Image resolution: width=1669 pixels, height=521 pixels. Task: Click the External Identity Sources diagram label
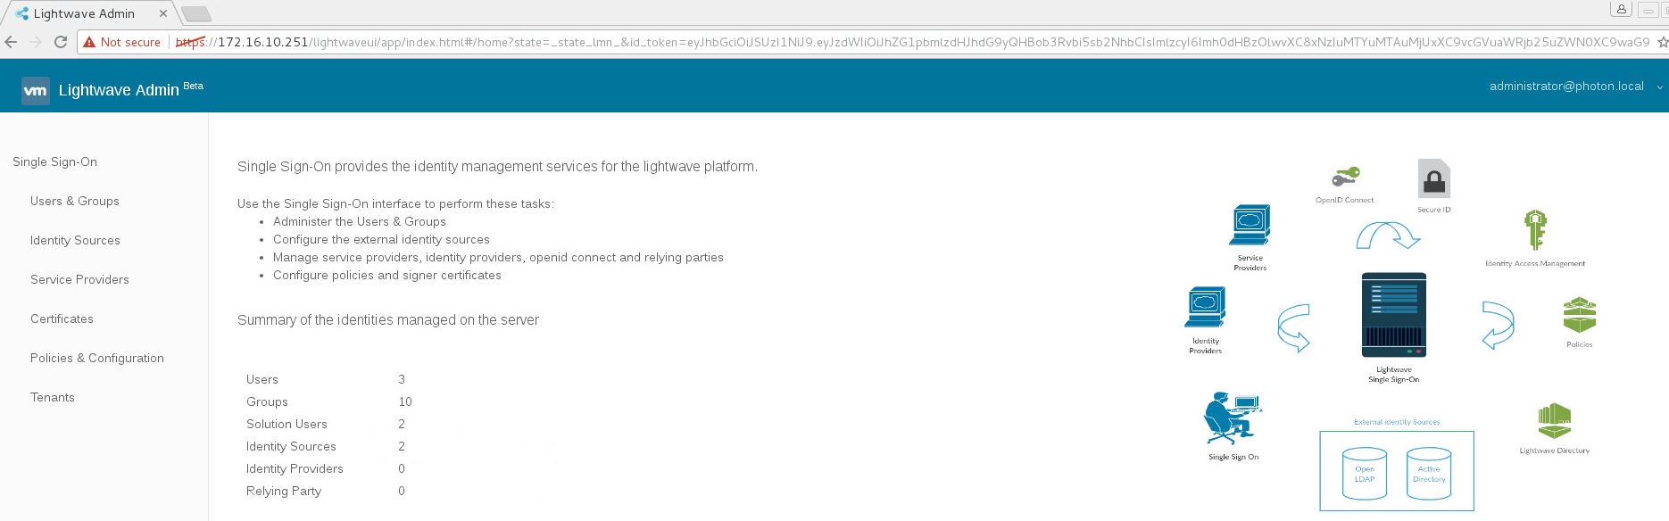coord(1397,422)
